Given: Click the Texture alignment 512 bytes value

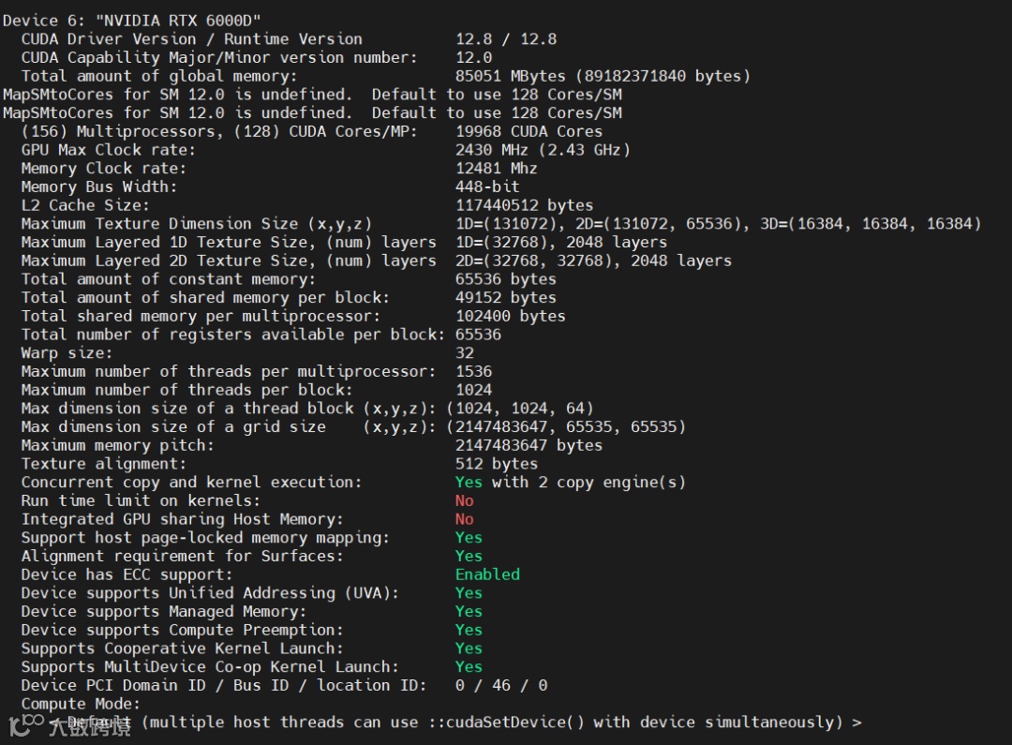Looking at the screenshot, I should coord(497,464).
